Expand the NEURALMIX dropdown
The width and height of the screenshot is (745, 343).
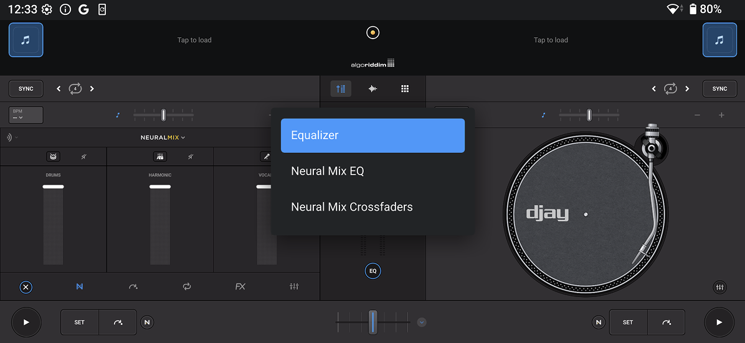point(163,137)
